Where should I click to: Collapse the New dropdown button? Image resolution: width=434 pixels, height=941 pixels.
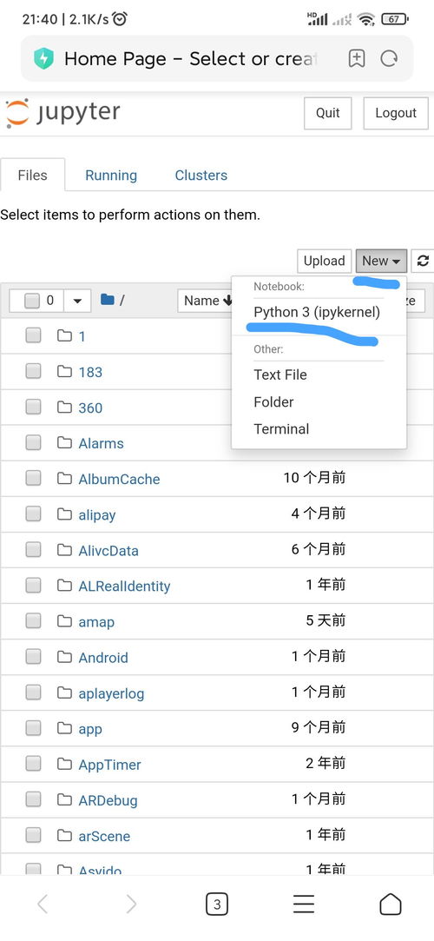(x=381, y=261)
